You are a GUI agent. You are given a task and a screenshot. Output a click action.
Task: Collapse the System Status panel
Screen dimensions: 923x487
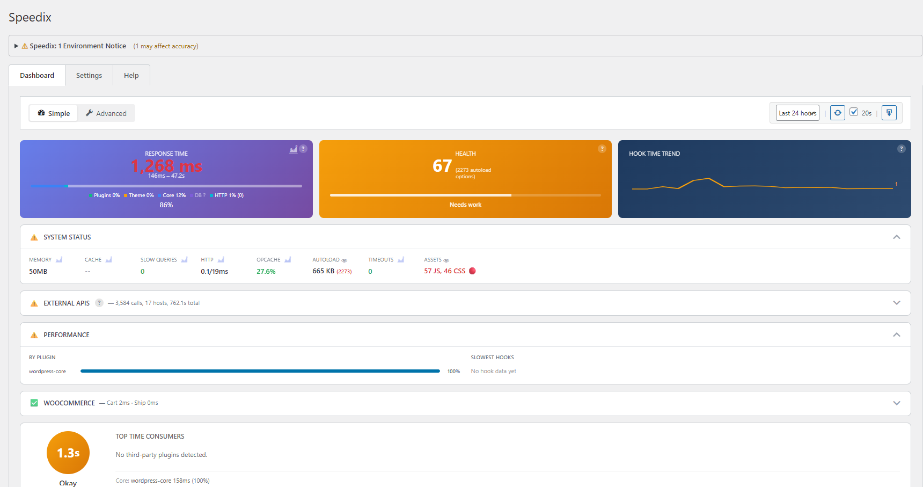(x=896, y=237)
